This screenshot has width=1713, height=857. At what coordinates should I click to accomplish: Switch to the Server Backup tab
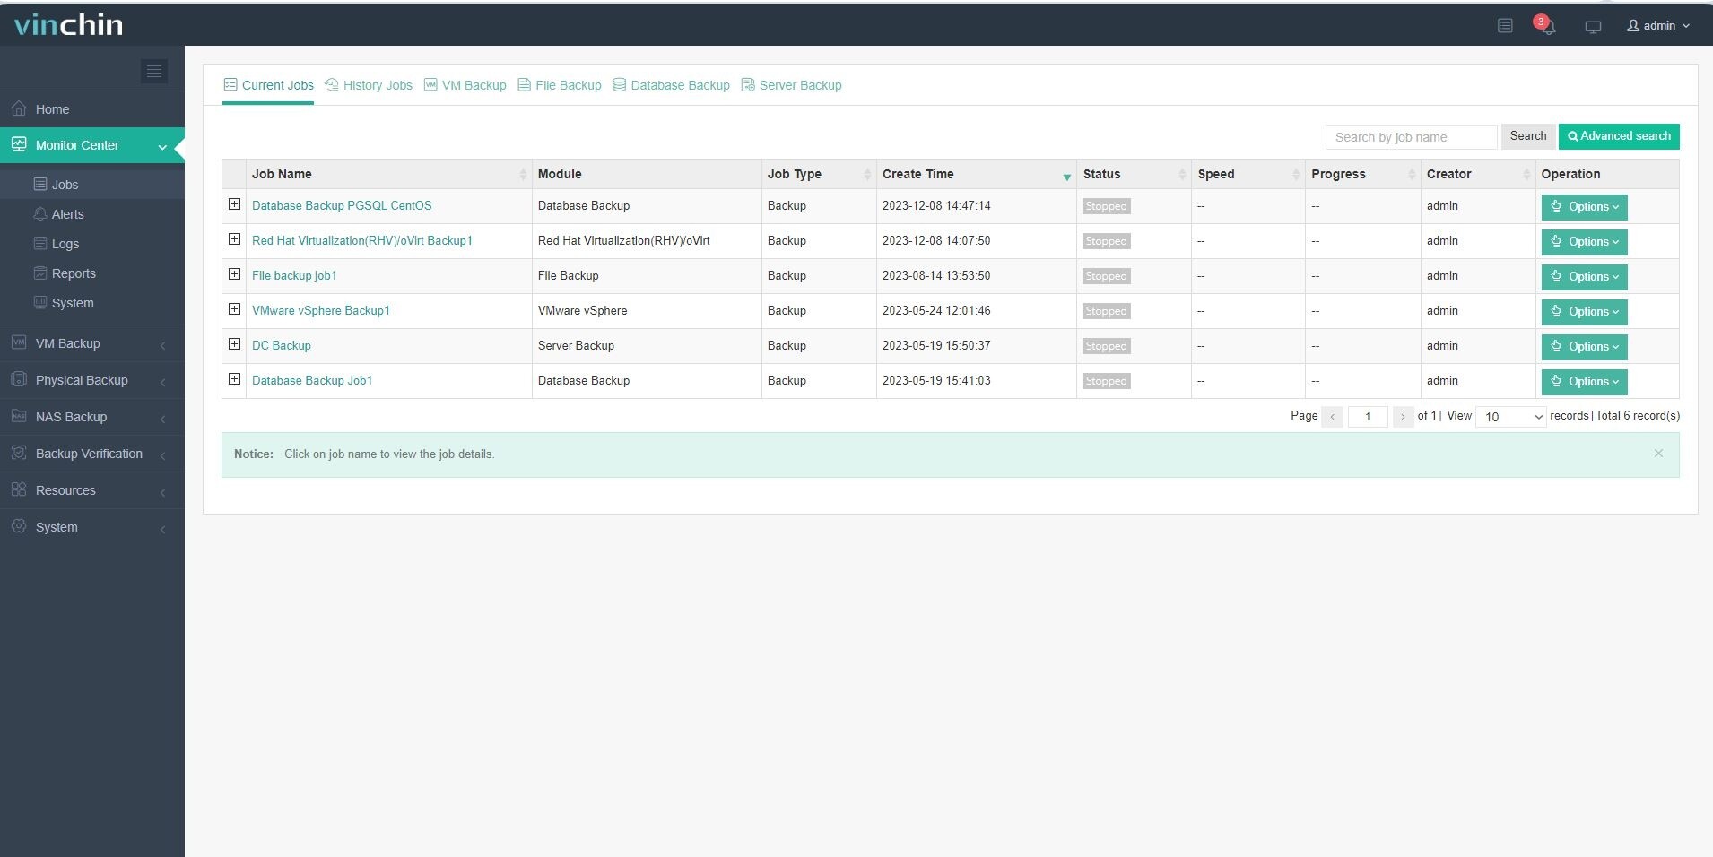point(791,85)
